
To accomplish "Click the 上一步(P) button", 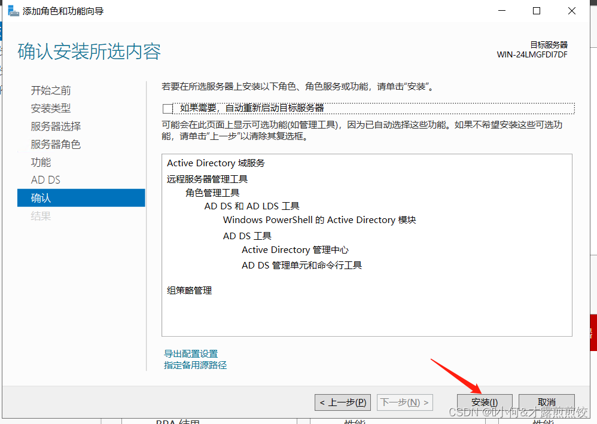I will (343, 402).
